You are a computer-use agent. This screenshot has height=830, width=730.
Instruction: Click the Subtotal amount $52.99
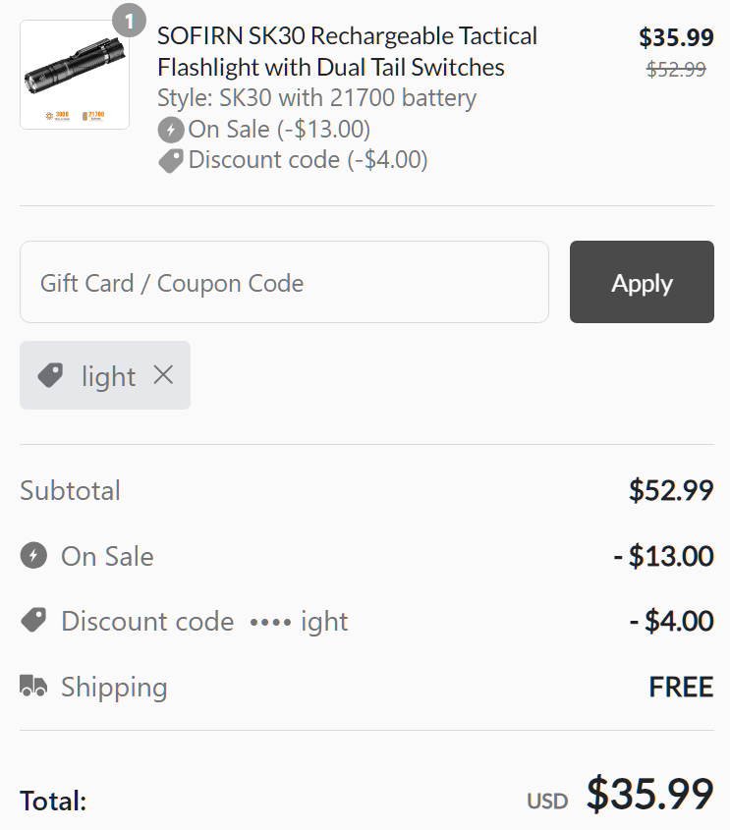671,490
